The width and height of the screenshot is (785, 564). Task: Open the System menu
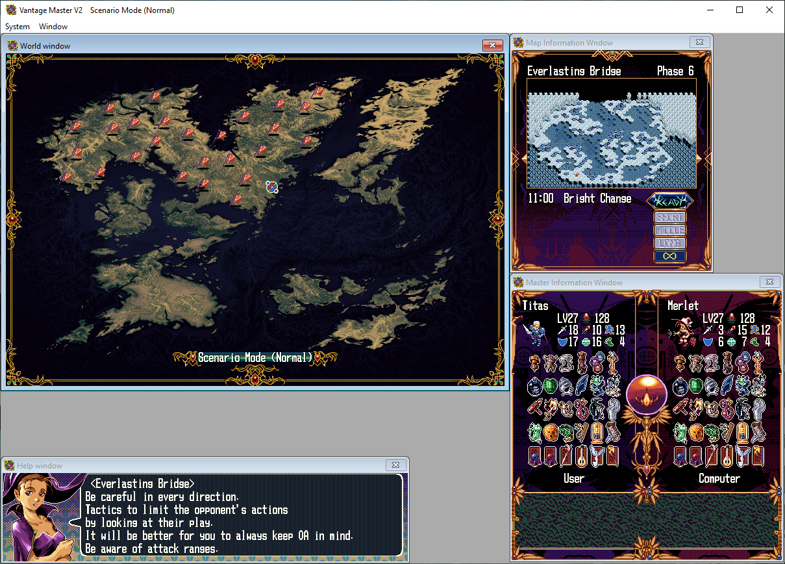click(x=18, y=27)
